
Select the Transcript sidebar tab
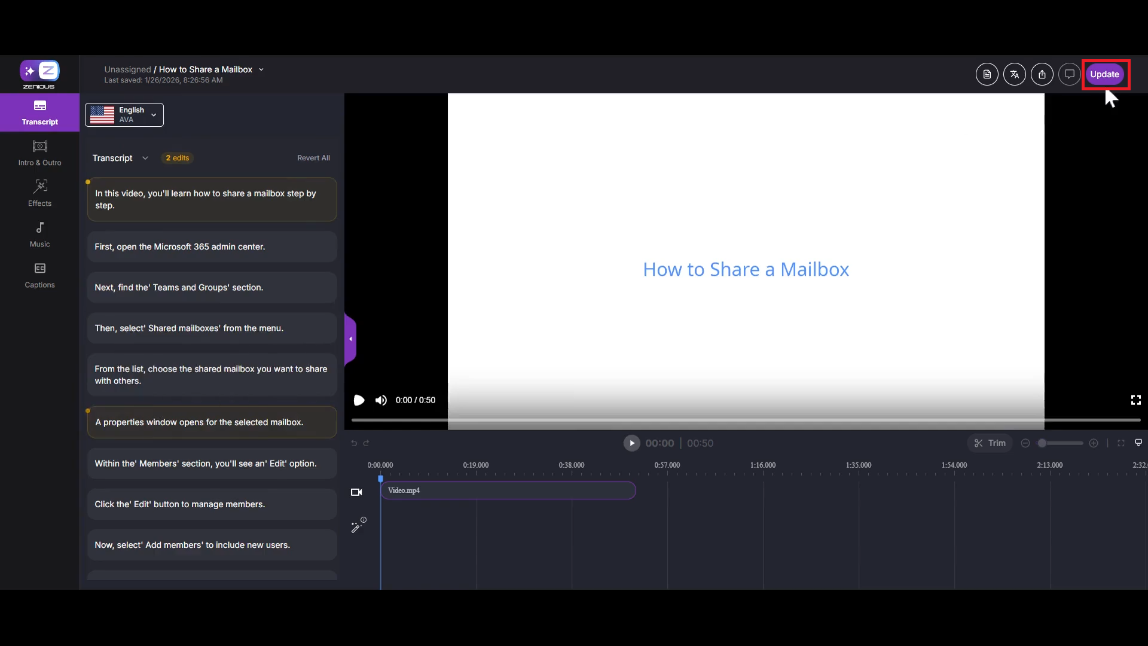click(x=39, y=112)
